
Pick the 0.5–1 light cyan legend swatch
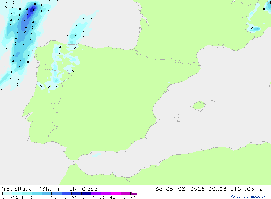click(17, 194)
